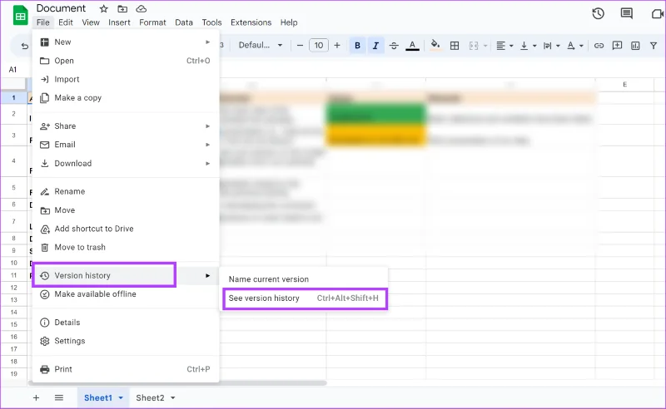Choose Print from File menu
Image resolution: width=666 pixels, height=409 pixels.
click(x=126, y=369)
